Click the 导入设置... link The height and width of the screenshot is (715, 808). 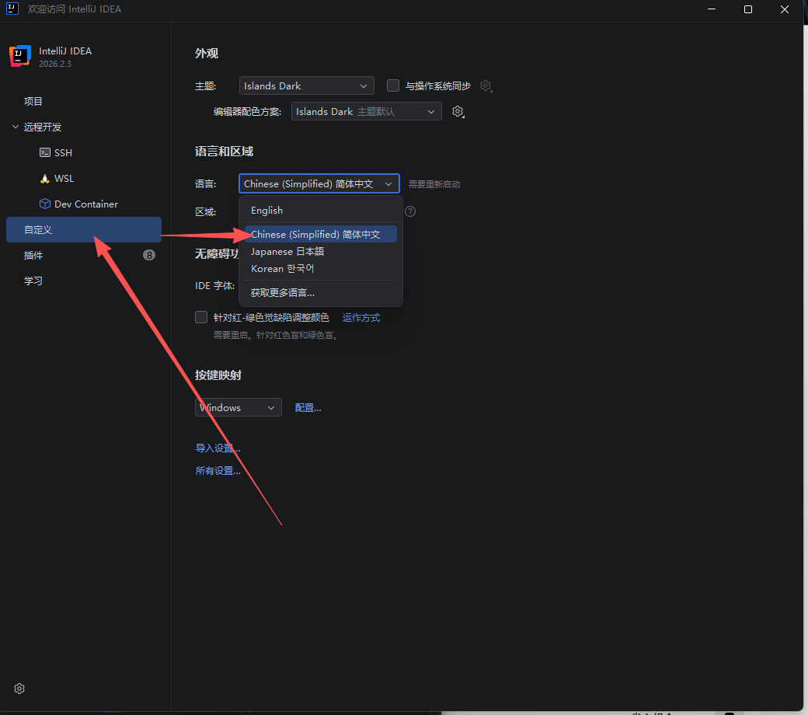[218, 448]
